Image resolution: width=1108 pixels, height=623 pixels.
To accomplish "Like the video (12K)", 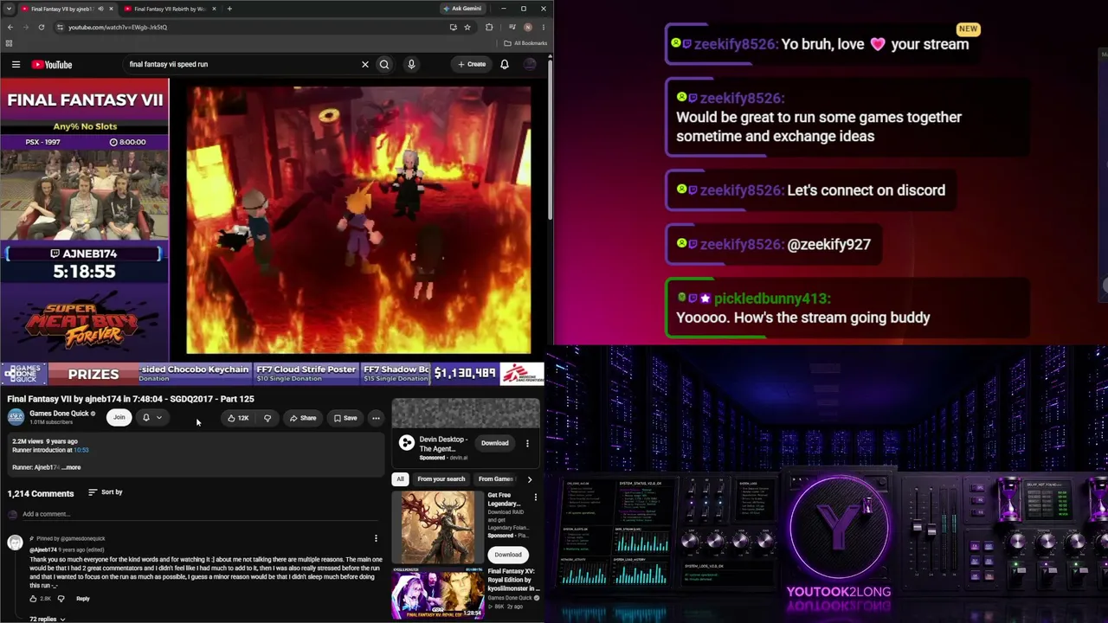I will coord(236,418).
